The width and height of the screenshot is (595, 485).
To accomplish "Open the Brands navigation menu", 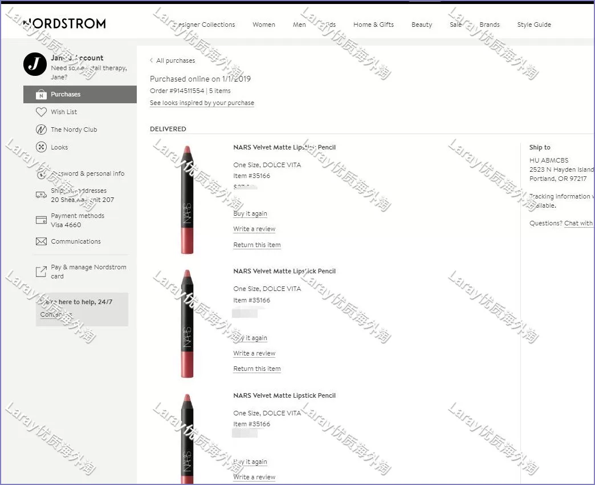I will (x=490, y=25).
